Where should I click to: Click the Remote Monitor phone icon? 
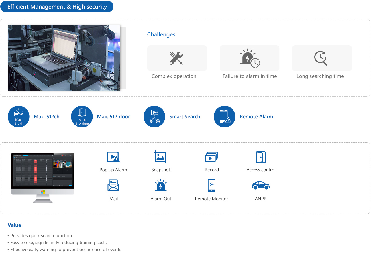point(211,185)
